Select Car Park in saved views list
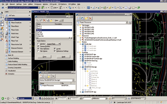Image resolution: width=167 pixels, height=104 pixels. point(40,32)
